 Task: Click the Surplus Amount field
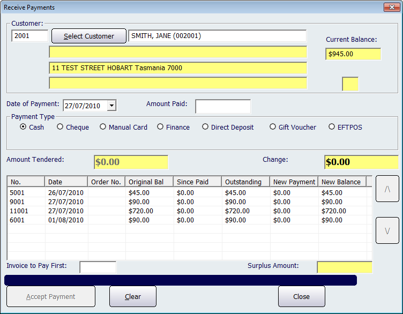click(x=345, y=267)
